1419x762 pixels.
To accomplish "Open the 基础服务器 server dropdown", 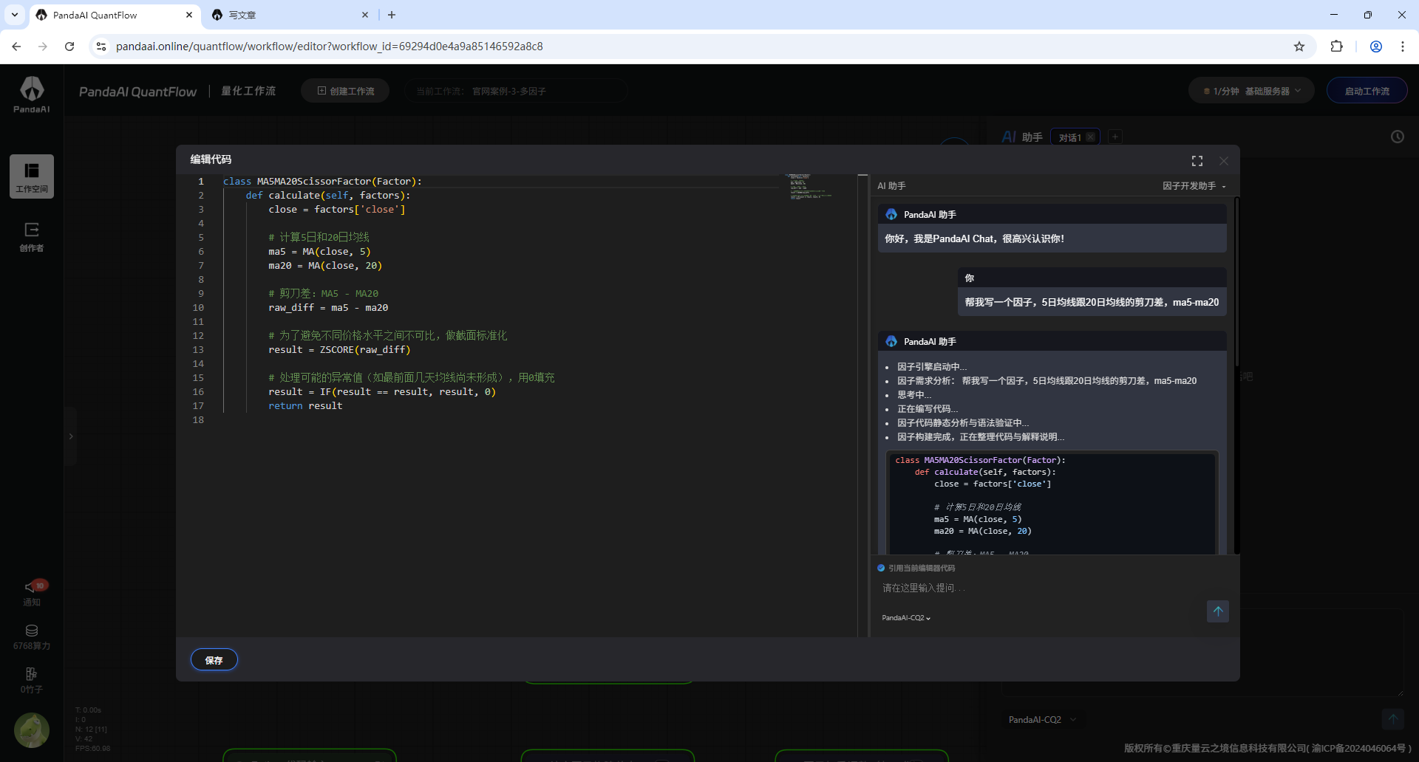I will 1251,91.
